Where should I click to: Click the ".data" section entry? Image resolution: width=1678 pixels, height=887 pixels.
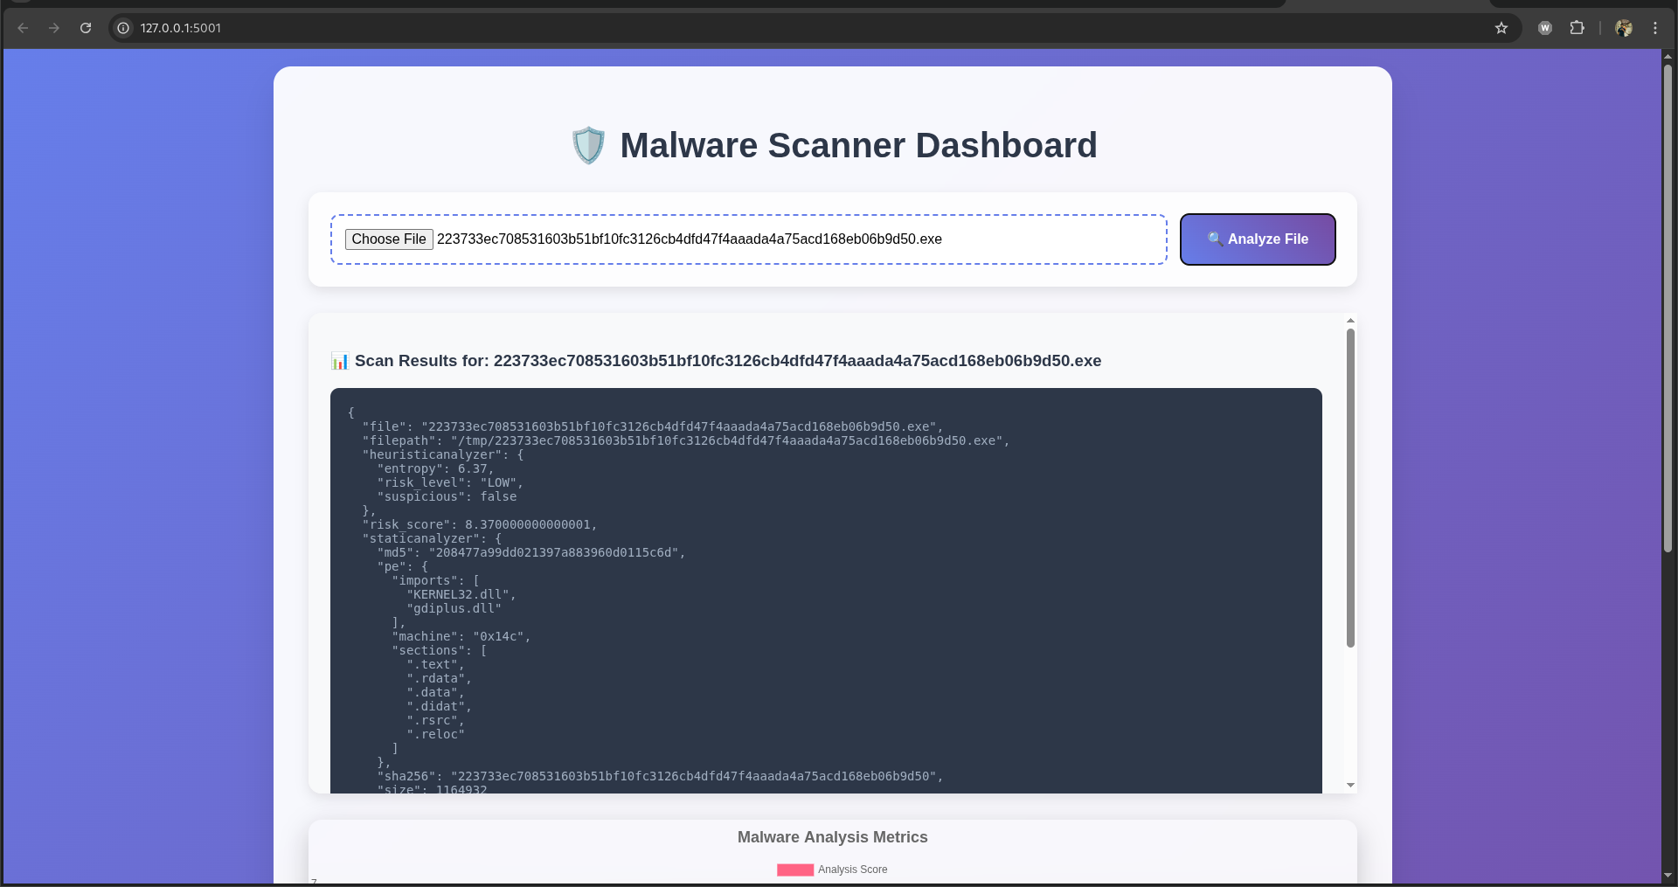click(435, 692)
